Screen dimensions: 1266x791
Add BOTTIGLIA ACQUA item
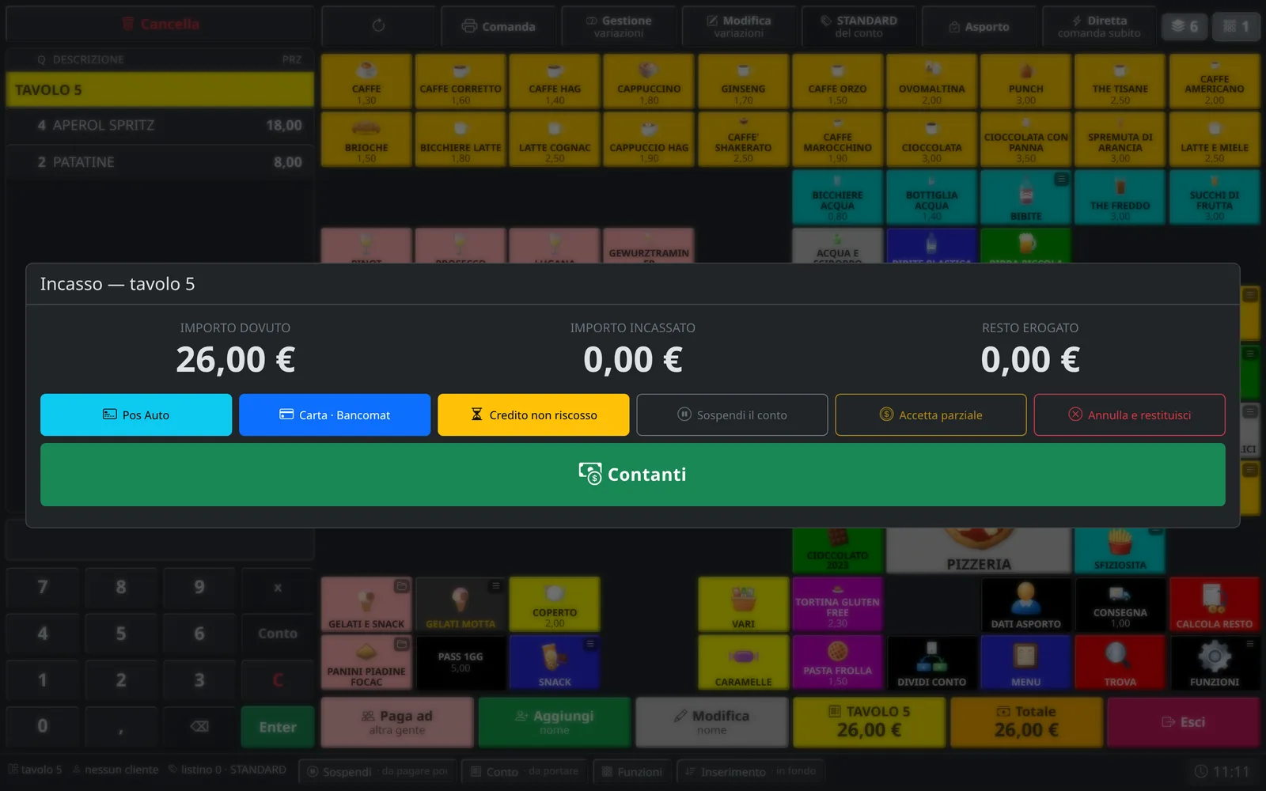[x=931, y=197]
